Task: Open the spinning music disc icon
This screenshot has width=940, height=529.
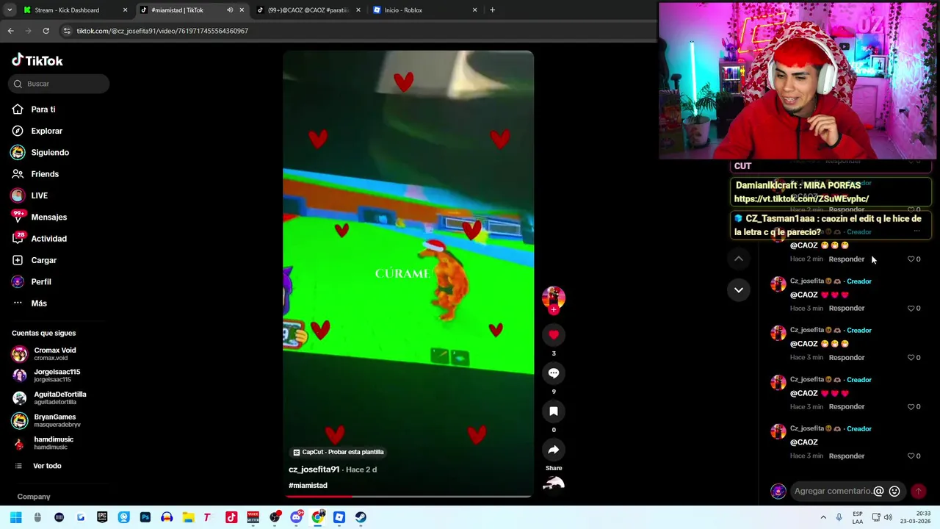Action: coord(554,483)
